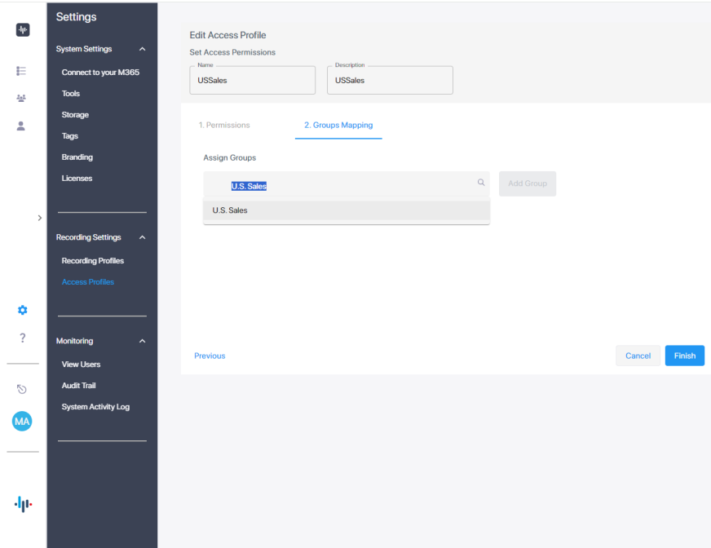711x548 pixels.
Task: Click the Name input field
Action: (253, 81)
